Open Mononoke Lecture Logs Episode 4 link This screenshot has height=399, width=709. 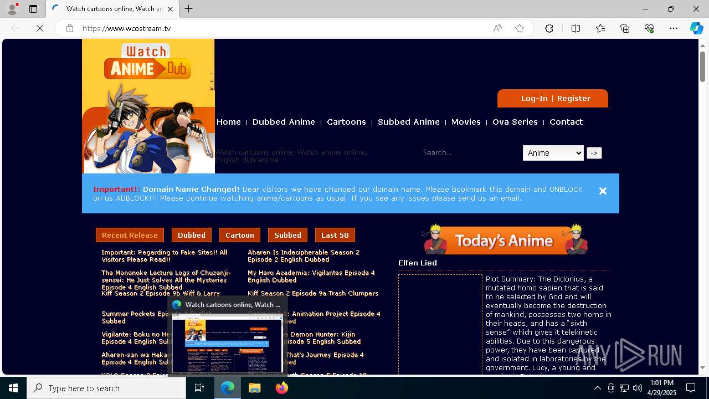166,280
